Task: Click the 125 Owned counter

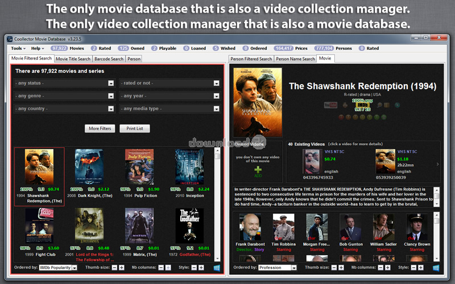Action: pyautogui.click(x=131, y=48)
